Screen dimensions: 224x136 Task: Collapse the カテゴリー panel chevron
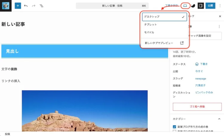click(219, 119)
